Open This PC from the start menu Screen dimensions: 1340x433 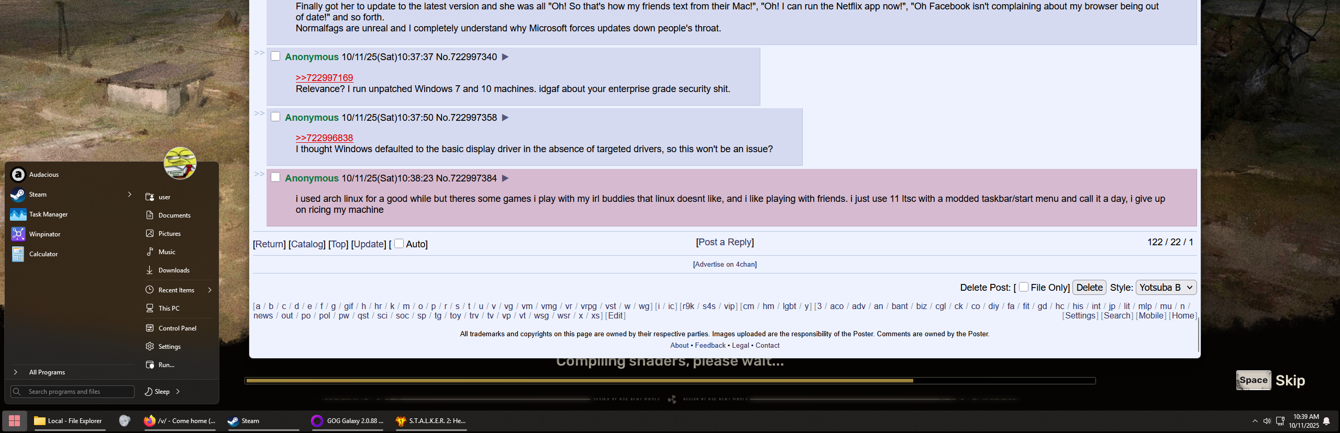click(x=179, y=309)
